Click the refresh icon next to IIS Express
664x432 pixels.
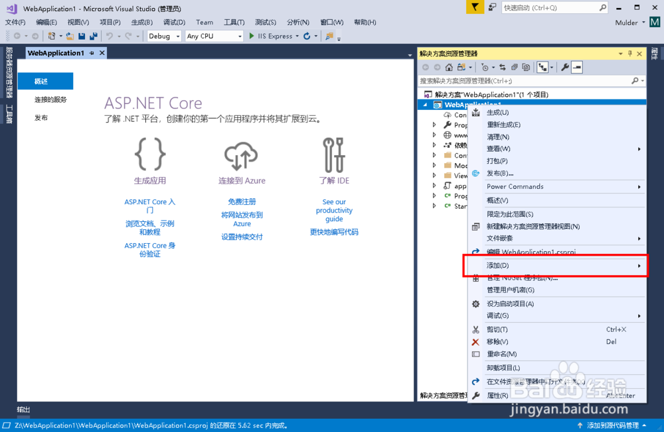(x=307, y=36)
